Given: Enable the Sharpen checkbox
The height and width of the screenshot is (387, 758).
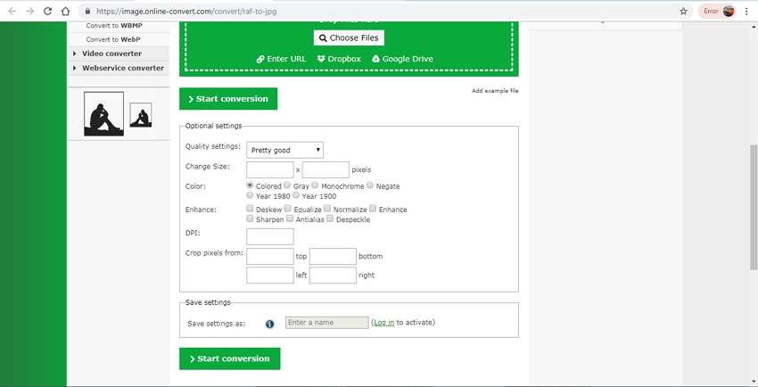Looking at the screenshot, I should point(251,218).
